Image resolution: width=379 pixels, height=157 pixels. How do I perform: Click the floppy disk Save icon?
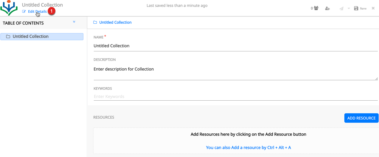click(x=356, y=8)
